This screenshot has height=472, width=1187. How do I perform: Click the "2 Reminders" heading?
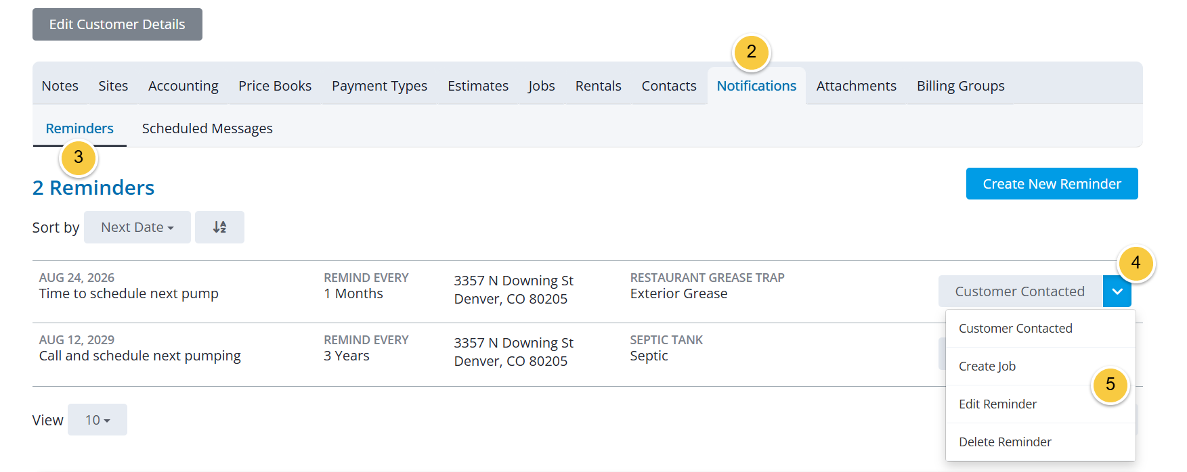click(93, 187)
